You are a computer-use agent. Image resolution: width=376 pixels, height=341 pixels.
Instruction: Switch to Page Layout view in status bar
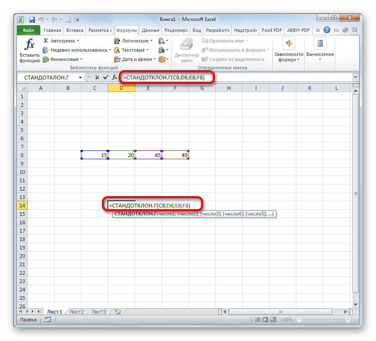(x=265, y=319)
